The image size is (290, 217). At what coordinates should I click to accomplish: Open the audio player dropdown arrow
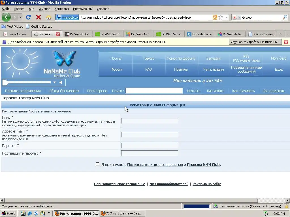(x=55, y=82)
